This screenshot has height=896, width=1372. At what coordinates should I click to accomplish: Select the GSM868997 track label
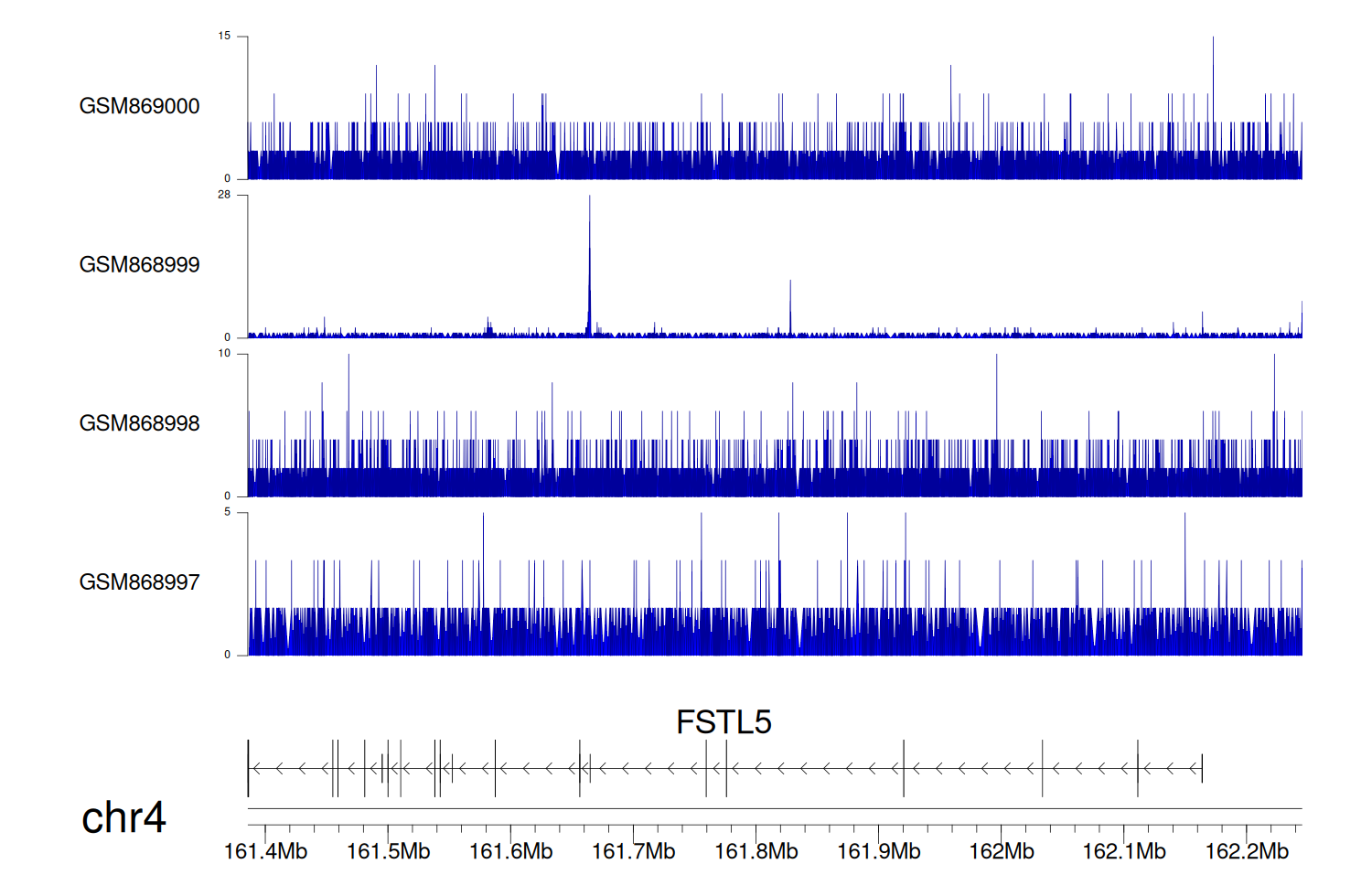[139, 582]
